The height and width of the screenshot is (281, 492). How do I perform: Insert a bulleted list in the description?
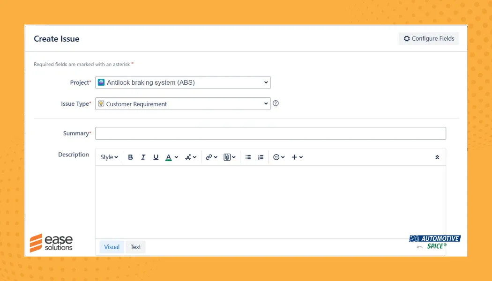point(248,157)
